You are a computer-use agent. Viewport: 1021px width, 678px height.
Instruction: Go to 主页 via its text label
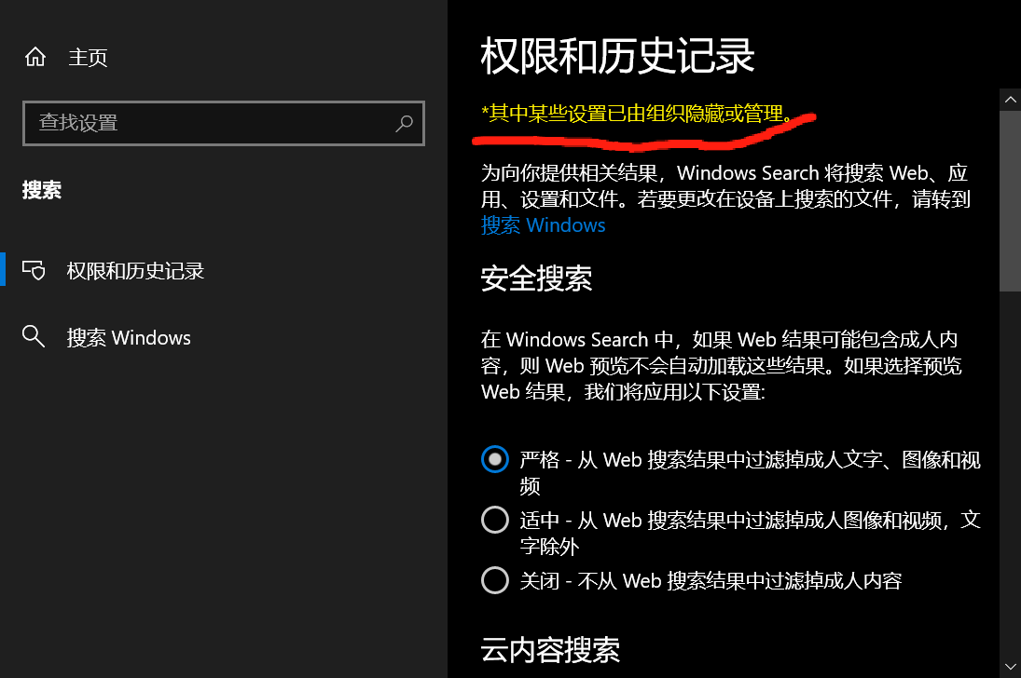coord(88,57)
